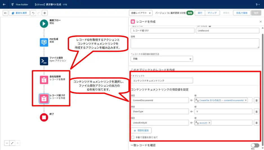Click the 実行 run button
Screen dimensions: 264x150
pyautogui.click(x=200, y=13)
